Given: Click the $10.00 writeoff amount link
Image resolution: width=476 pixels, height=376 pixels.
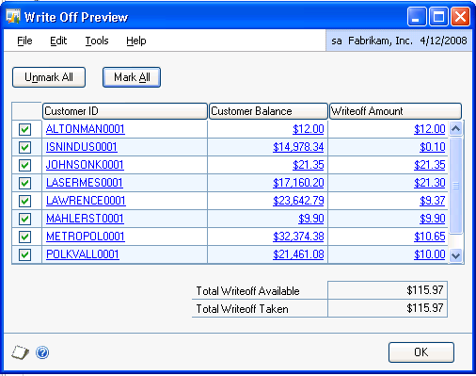Looking at the screenshot, I should (430, 254).
